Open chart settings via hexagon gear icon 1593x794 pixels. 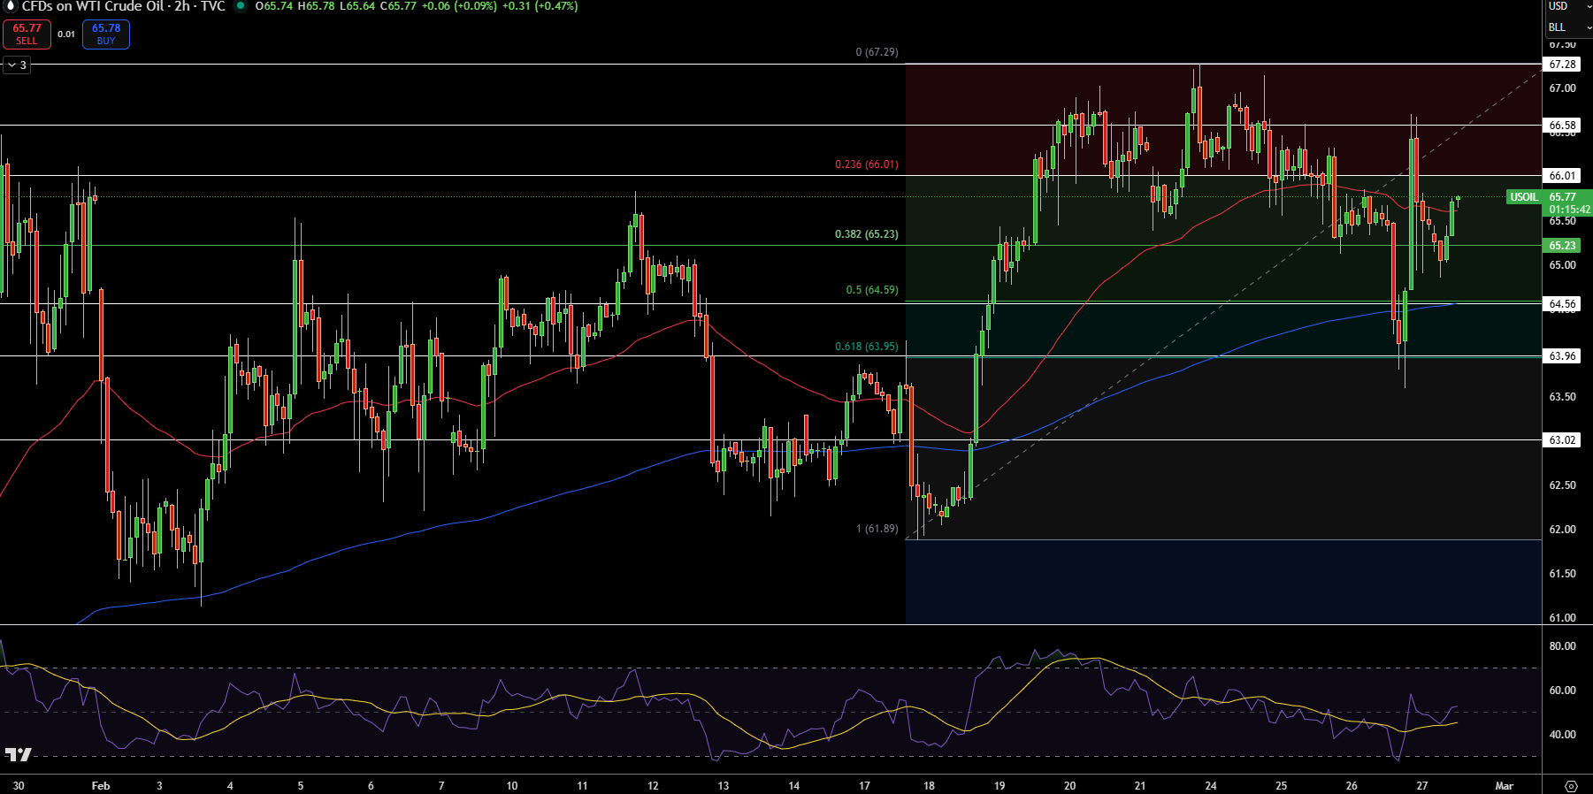1571,786
